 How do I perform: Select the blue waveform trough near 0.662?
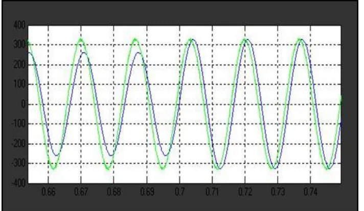56,155
